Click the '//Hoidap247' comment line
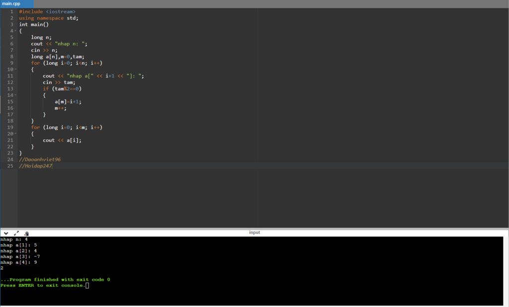This screenshot has height=307, width=509. (x=35, y=166)
